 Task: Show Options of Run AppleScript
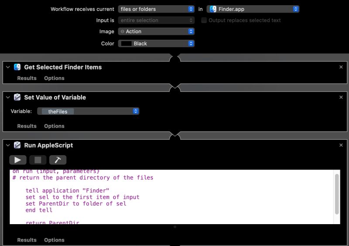(x=54, y=240)
